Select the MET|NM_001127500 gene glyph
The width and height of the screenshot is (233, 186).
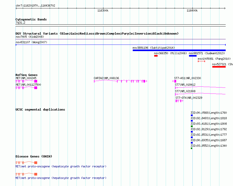click(26, 88)
